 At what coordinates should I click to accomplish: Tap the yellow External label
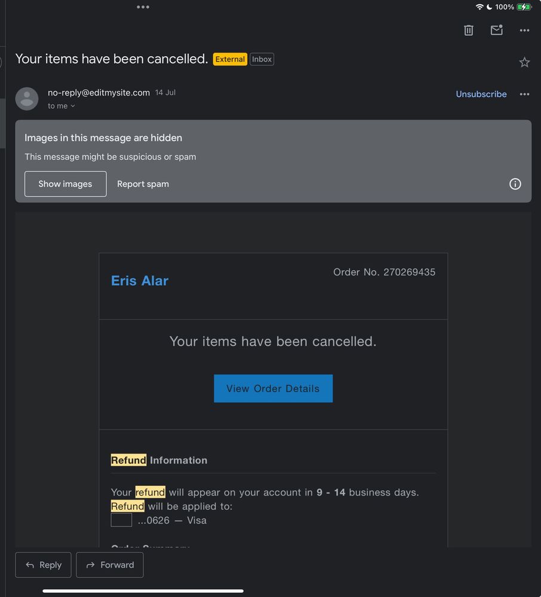click(x=230, y=59)
